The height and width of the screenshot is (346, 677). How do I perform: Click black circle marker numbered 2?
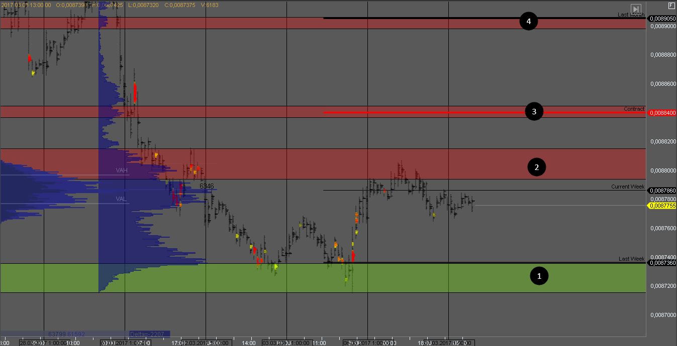tap(536, 167)
